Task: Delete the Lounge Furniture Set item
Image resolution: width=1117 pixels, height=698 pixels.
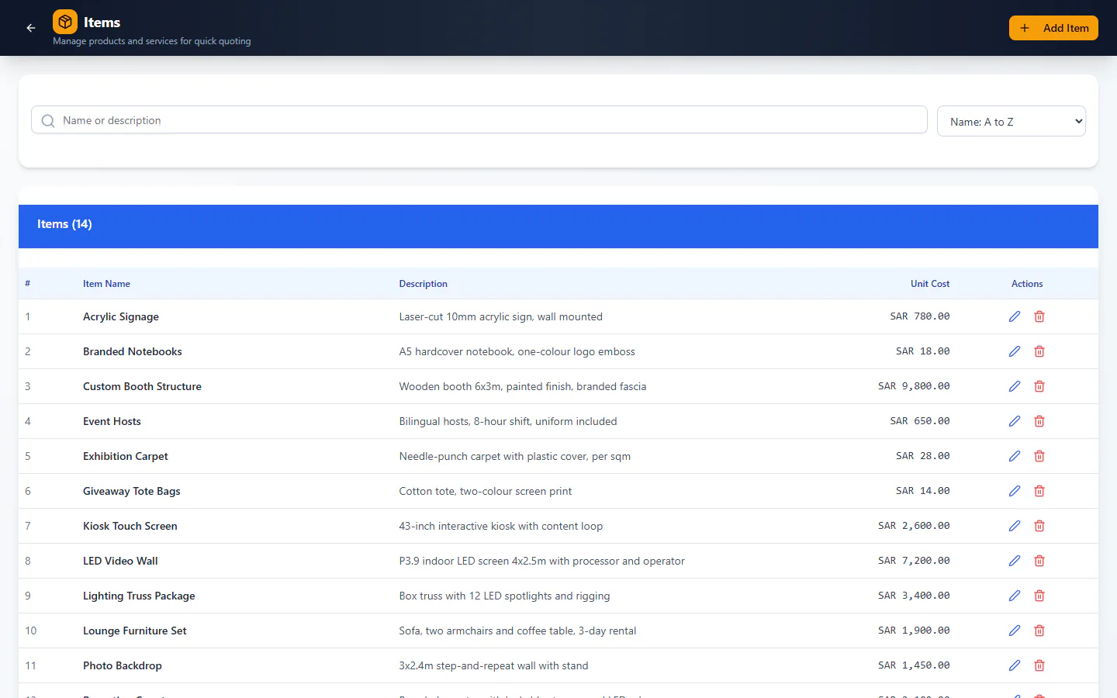Action: coord(1039,631)
